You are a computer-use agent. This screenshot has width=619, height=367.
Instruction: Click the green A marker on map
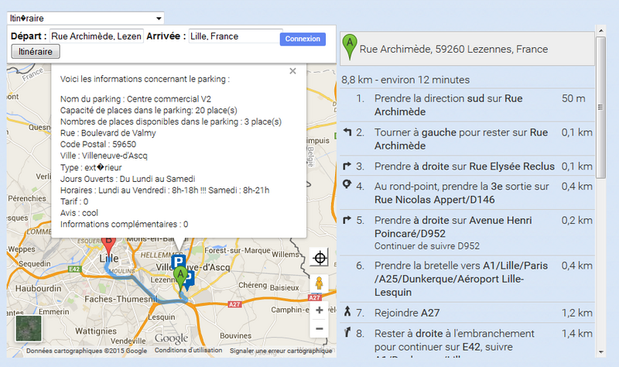pos(181,276)
